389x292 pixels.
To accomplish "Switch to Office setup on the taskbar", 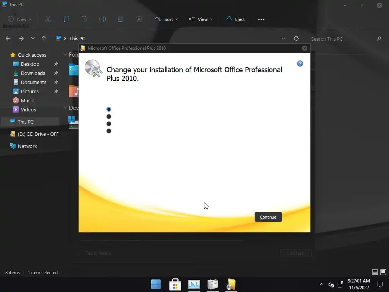I will [x=231, y=284].
